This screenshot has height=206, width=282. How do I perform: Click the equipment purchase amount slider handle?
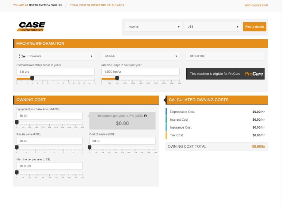pyautogui.click(x=17, y=122)
